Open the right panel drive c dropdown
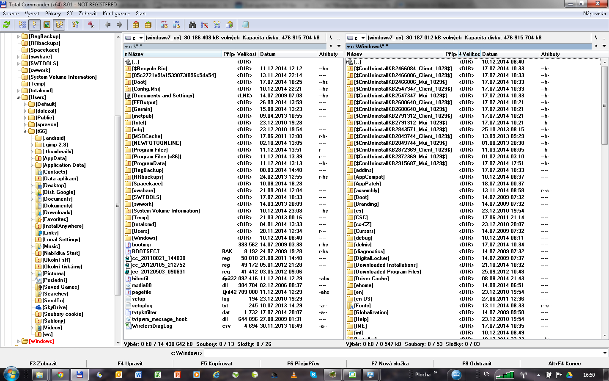 tap(357, 38)
